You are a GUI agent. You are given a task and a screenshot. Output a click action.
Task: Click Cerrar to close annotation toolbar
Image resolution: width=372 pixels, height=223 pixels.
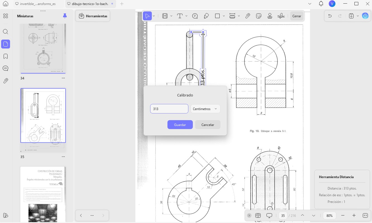coord(297,16)
